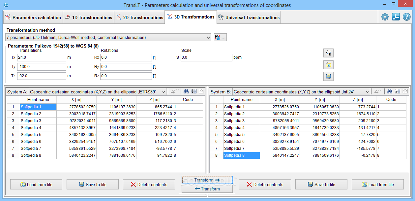Click the Transform right arrow button

207,180
